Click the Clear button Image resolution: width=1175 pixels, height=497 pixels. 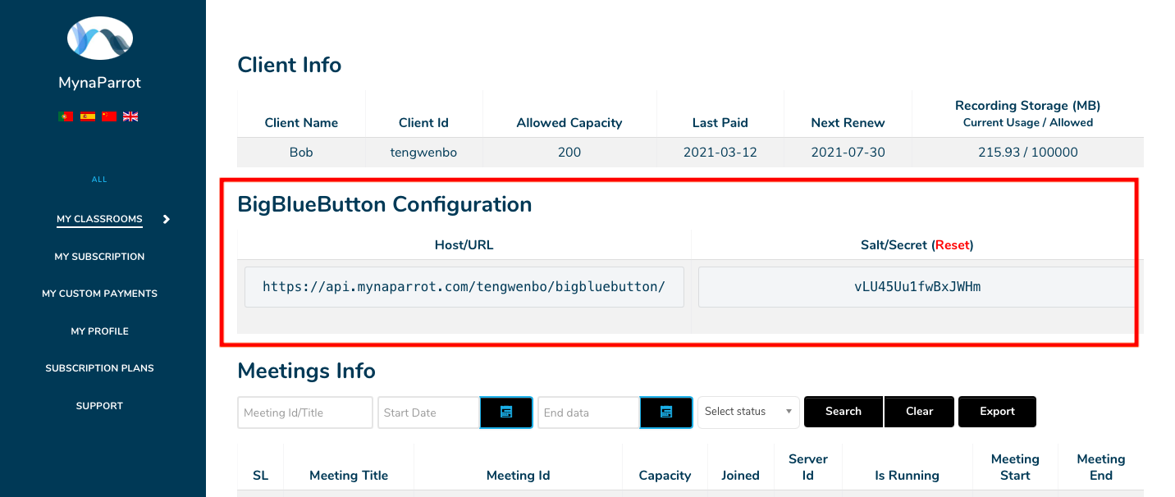[x=920, y=412]
